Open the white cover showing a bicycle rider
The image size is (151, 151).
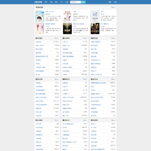pyautogui.click(x=68, y=16)
